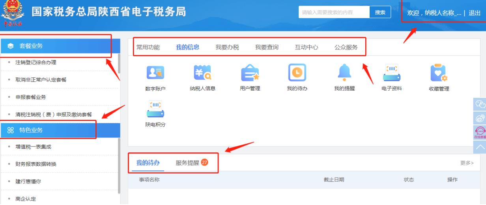Focus the search input field

[334, 12]
